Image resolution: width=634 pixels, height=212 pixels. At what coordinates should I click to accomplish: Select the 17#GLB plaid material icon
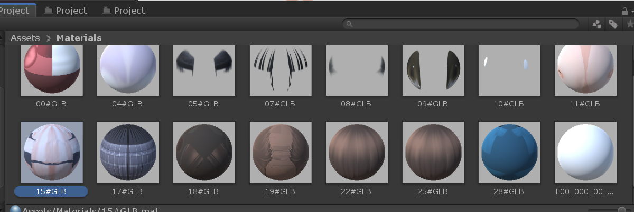click(128, 152)
